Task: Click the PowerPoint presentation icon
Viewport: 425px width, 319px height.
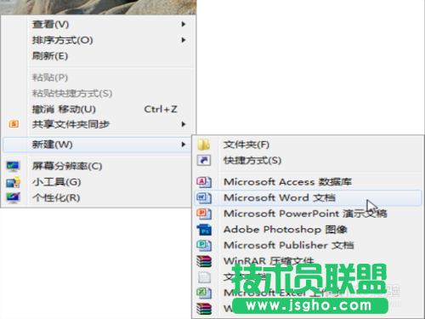Action: pyautogui.click(x=204, y=214)
